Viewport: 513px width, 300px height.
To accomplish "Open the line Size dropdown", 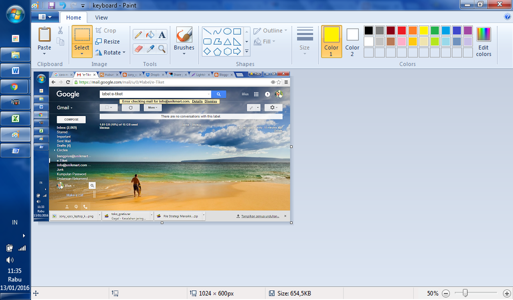I will 305,41.
